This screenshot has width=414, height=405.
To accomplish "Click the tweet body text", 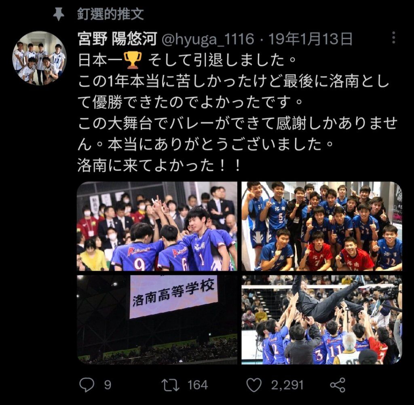I will [x=237, y=113].
